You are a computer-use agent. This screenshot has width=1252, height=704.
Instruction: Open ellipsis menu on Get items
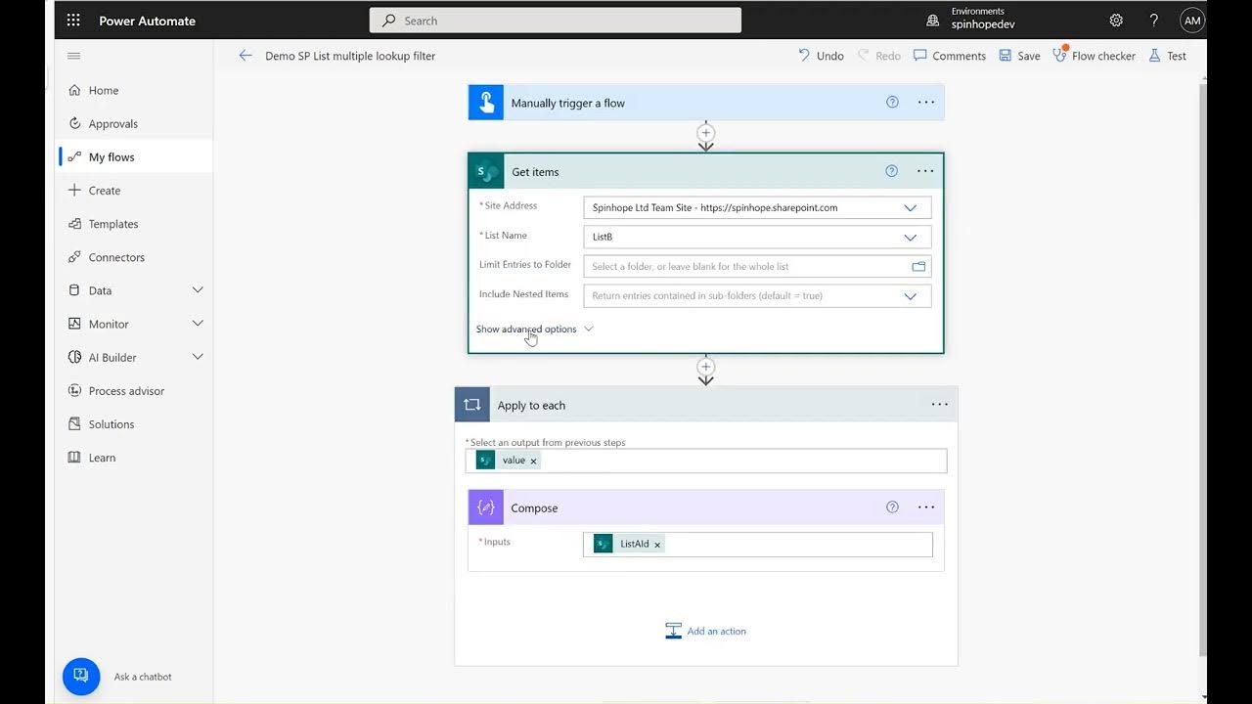coord(925,171)
